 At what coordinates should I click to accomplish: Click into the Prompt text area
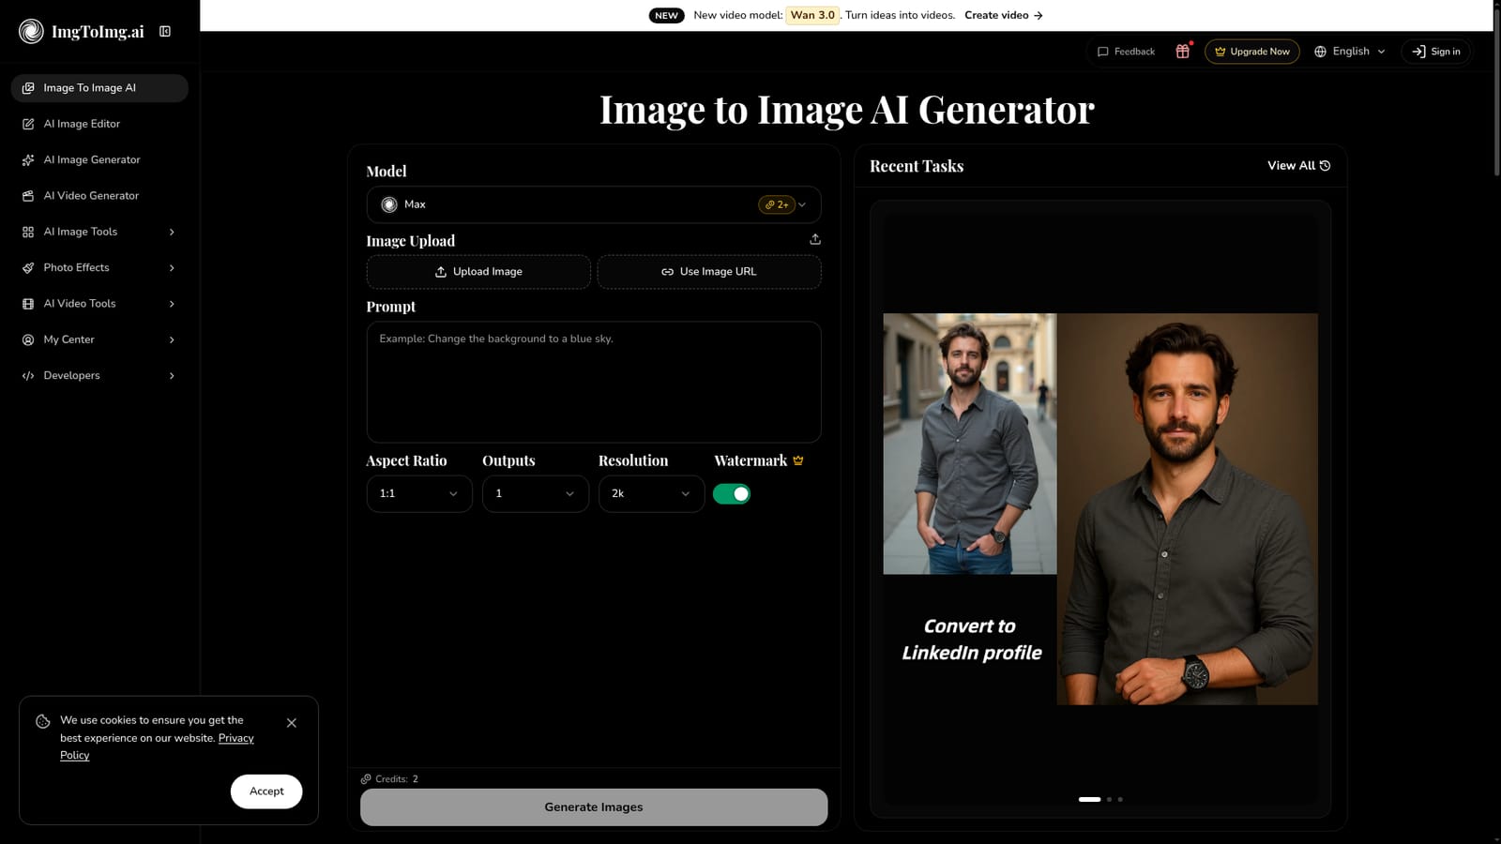594,383
